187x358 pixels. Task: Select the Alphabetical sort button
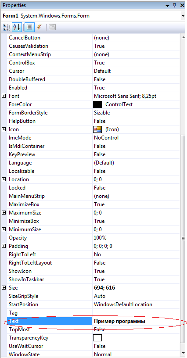17,27
